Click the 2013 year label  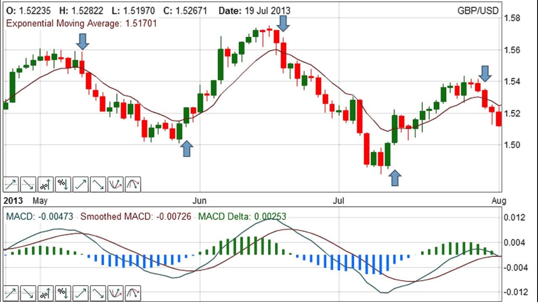click(x=13, y=201)
